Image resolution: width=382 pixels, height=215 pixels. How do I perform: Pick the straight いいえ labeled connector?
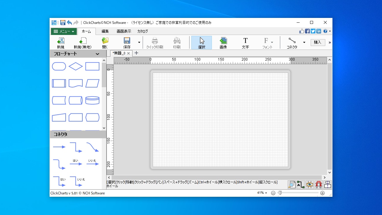click(93, 162)
